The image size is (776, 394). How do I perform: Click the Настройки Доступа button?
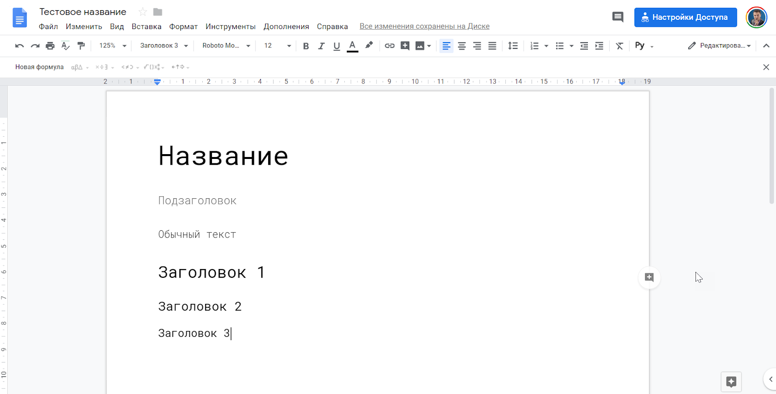click(x=685, y=17)
